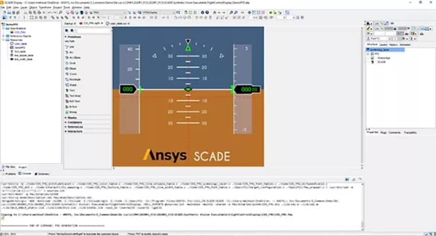Click the Open file toolbar icon
The image size is (436, 236).
[x=9, y=12]
